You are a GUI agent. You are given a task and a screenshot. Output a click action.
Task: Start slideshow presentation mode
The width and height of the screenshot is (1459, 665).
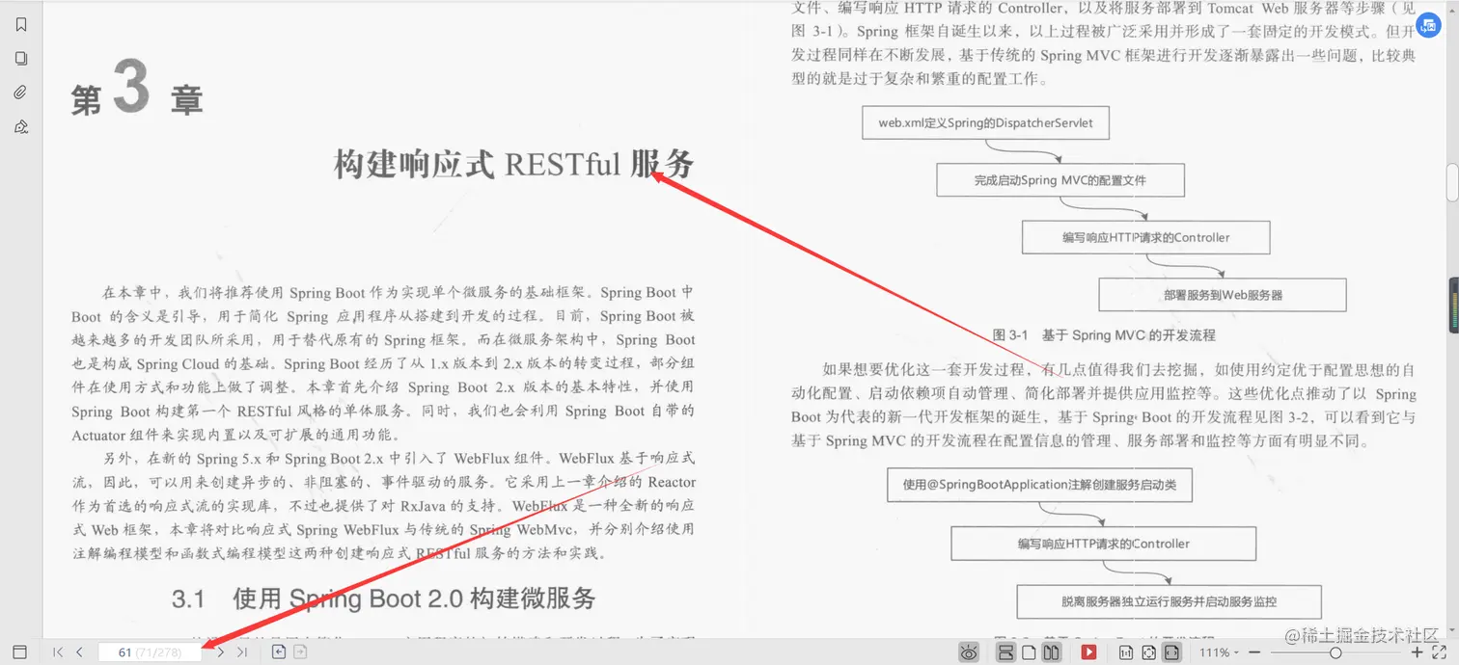click(1088, 652)
